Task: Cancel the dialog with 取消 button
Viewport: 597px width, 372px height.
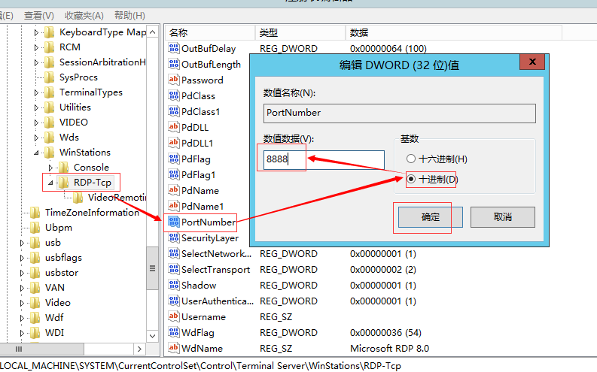Action: (503, 217)
